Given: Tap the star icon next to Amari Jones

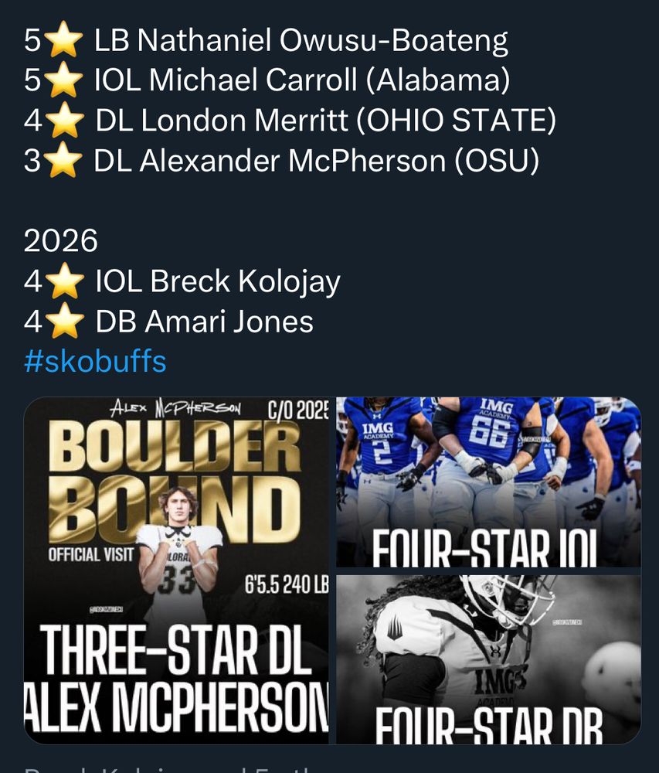Looking at the screenshot, I should pyautogui.click(x=64, y=321).
